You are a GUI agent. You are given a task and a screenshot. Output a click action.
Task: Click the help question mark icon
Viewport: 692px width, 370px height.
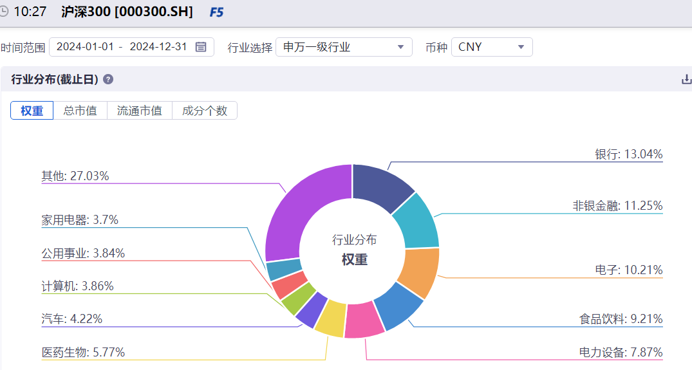(x=108, y=79)
